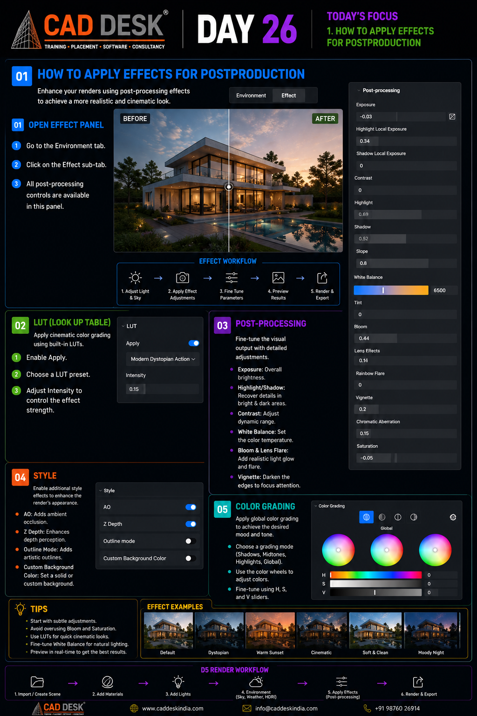Screen dimensions: 477x716
Task: Click the info@caddeskindia.com email link
Action: (286, 708)
